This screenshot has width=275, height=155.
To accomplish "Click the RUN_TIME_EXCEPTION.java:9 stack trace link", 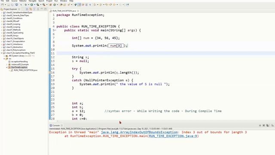I will (173, 136).
